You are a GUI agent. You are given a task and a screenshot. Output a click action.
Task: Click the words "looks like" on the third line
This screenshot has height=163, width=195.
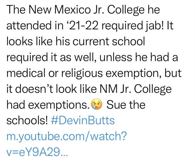click(29, 41)
